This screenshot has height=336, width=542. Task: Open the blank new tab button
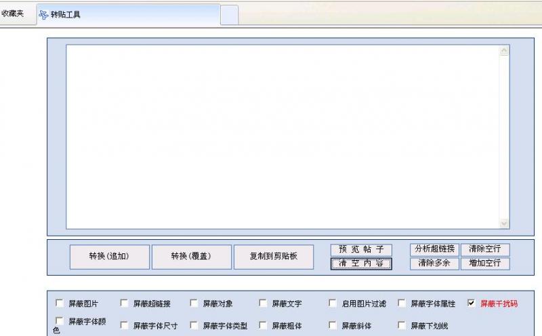(x=230, y=14)
